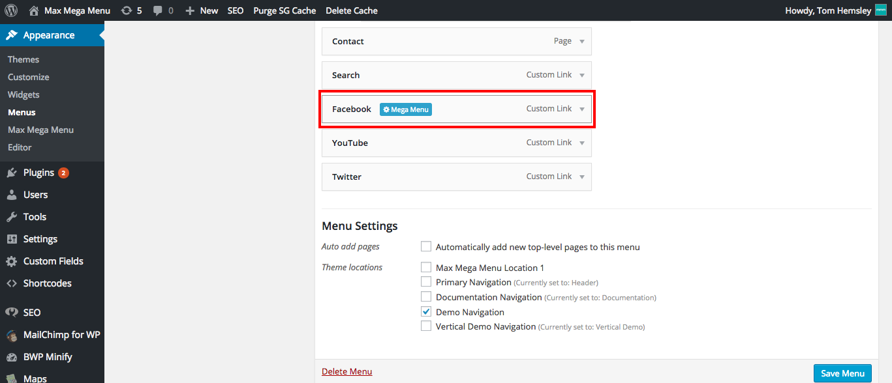Viewport: 892px width, 383px height.
Task: Open Custom Fields gear icon
Action: click(x=12, y=261)
